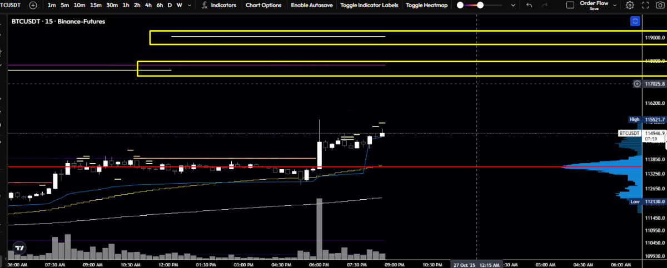Expand the heatmap slider options chevron

[512, 5]
